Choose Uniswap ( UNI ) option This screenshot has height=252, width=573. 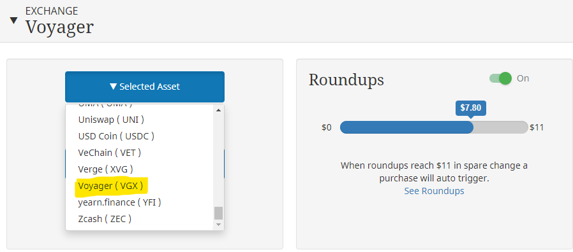click(111, 120)
